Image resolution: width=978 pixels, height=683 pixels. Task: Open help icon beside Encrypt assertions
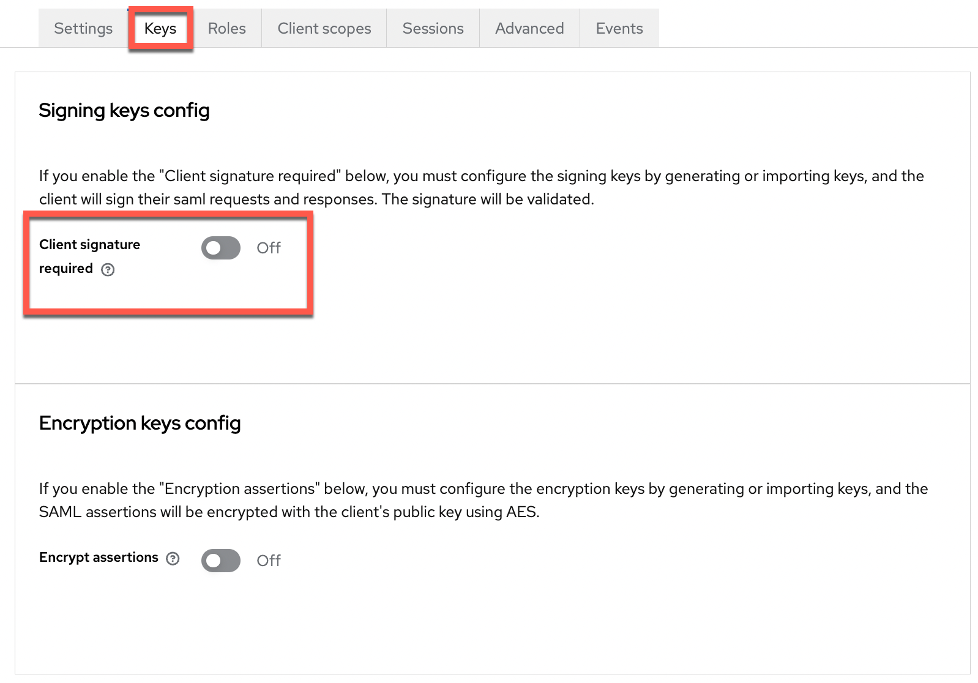pos(173,558)
